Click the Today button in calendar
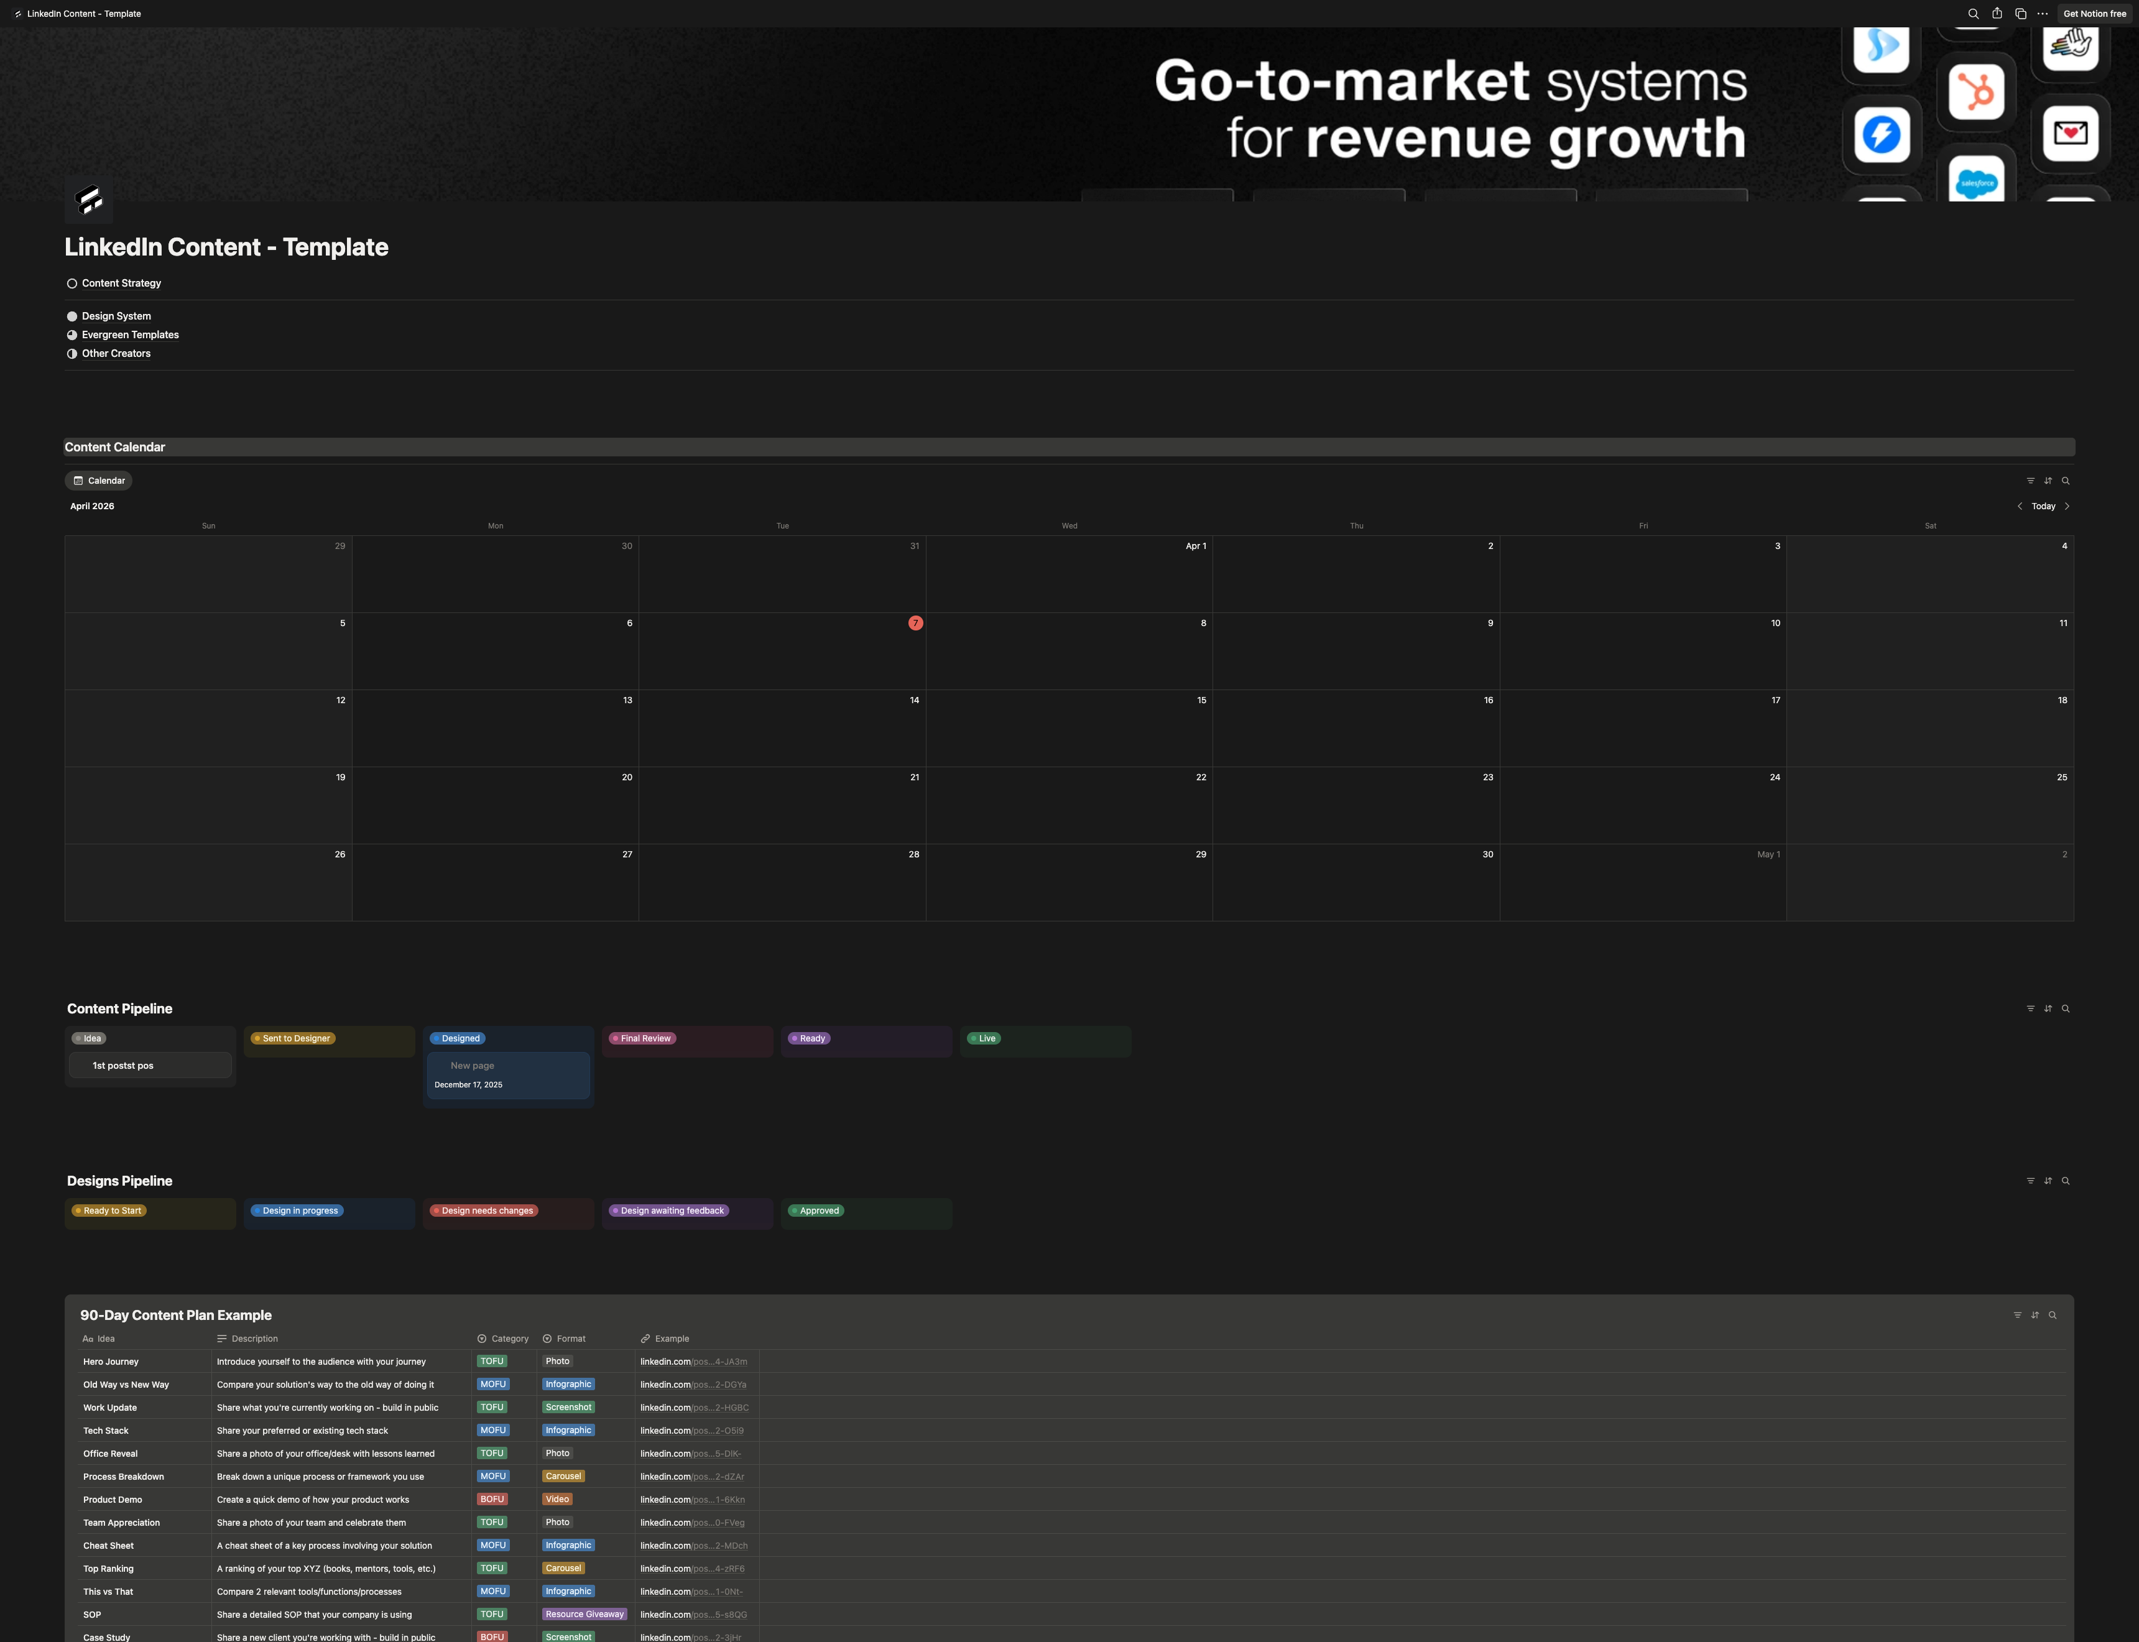 2043,506
